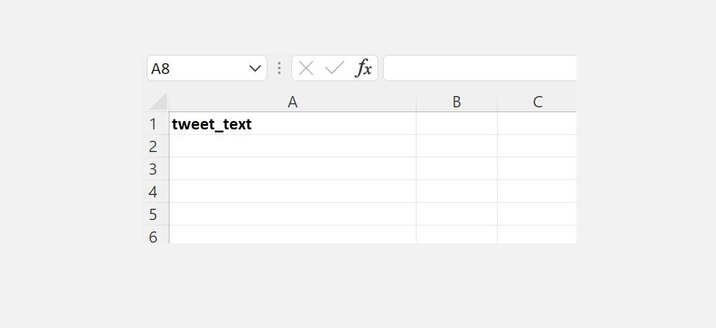The image size is (716, 328).
Task: Click the Cancel X icon in formula bar
Action: pyautogui.click(x=306, y=69)
